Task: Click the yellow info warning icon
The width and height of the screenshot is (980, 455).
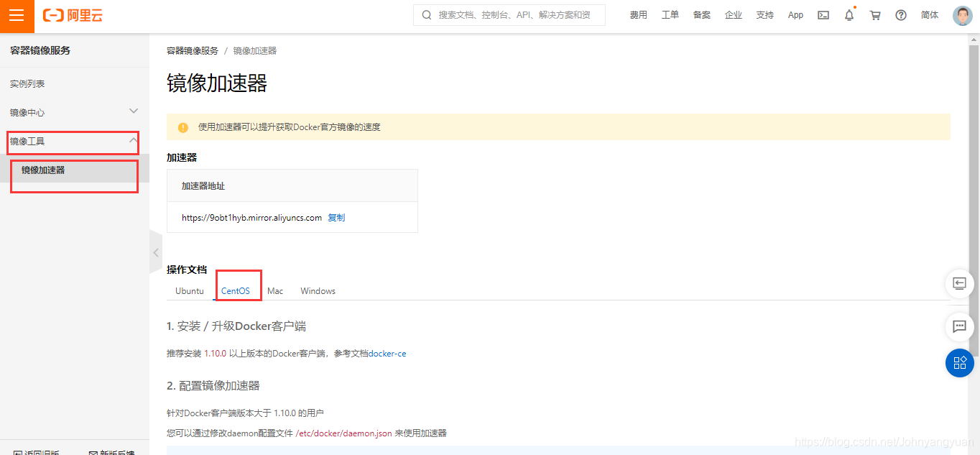Action: 183,127
